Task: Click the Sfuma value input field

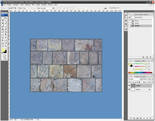Action: point(25,8)
